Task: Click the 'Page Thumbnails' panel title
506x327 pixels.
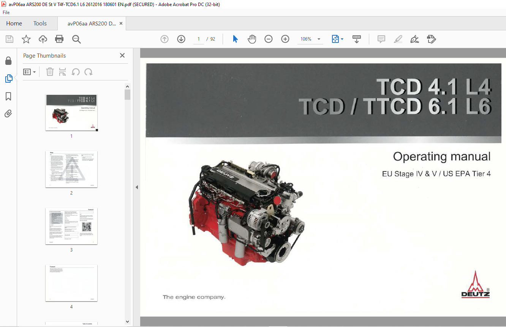Action: (44, 56)
